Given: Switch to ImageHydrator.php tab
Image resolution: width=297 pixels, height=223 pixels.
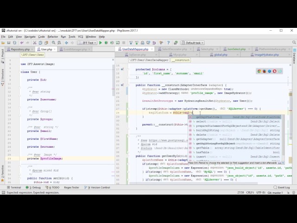Looking at the screenshot, I should 266,55.
